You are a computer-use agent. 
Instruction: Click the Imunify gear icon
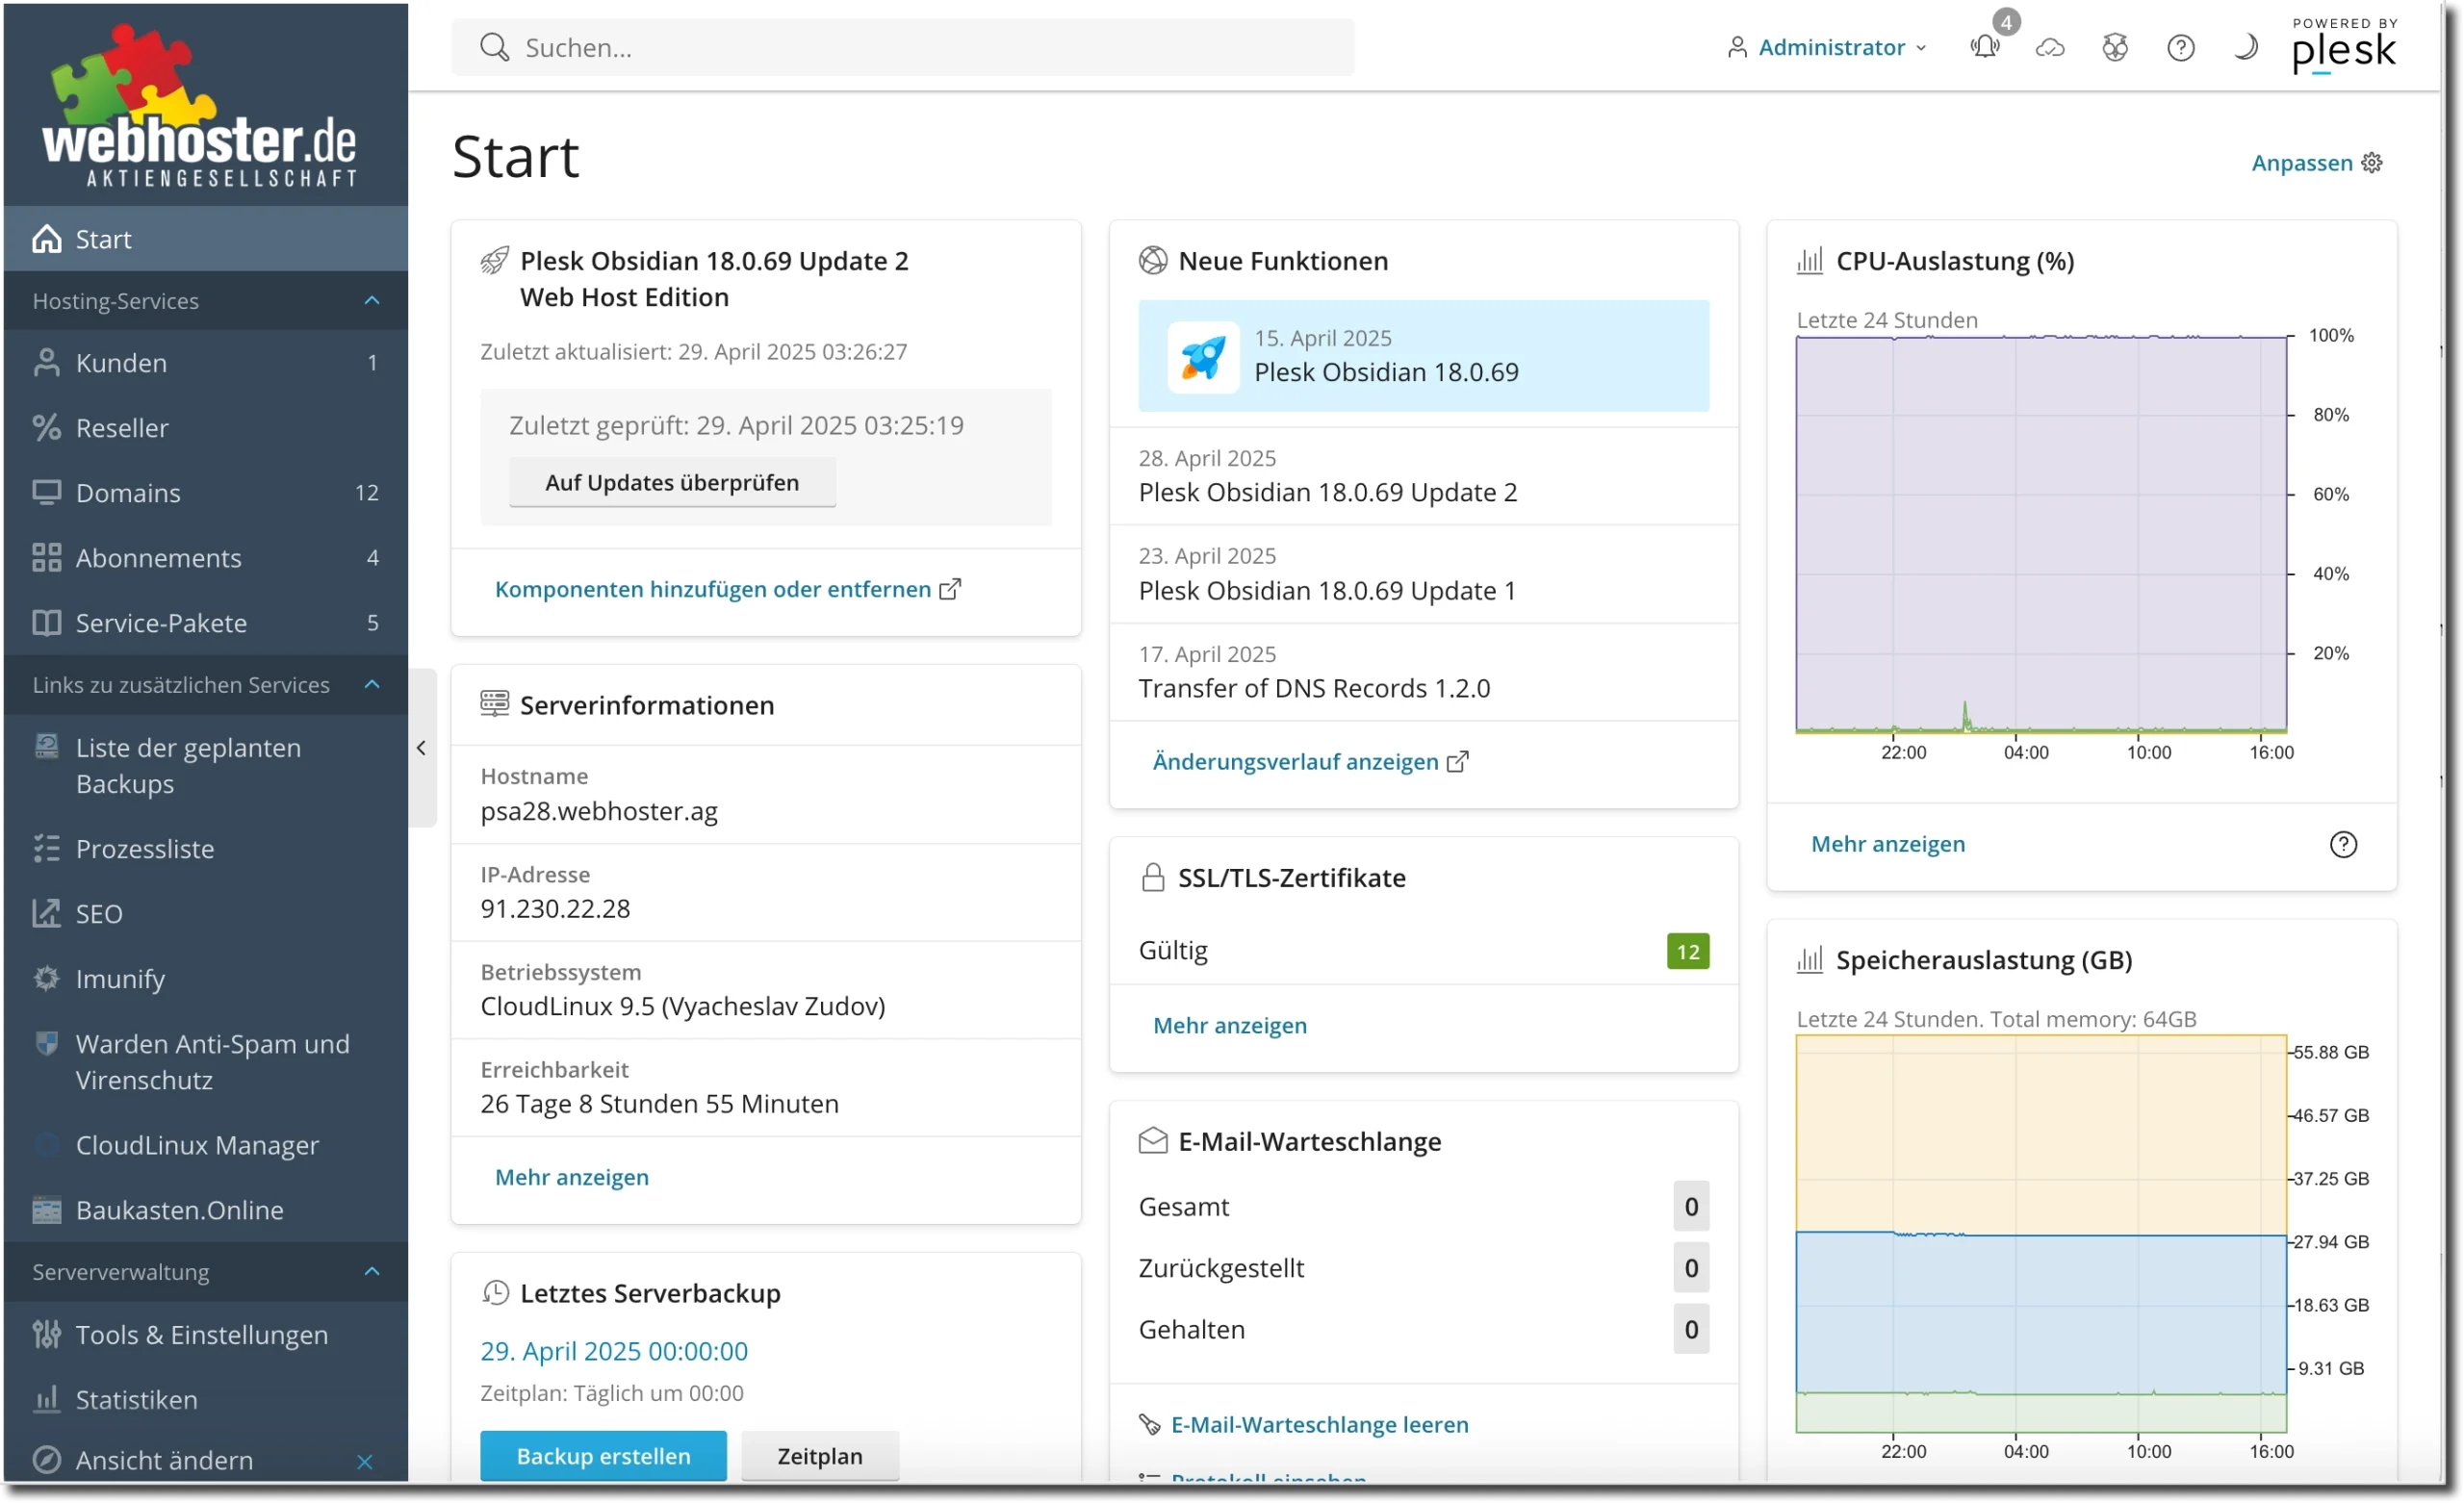point(46,978)
